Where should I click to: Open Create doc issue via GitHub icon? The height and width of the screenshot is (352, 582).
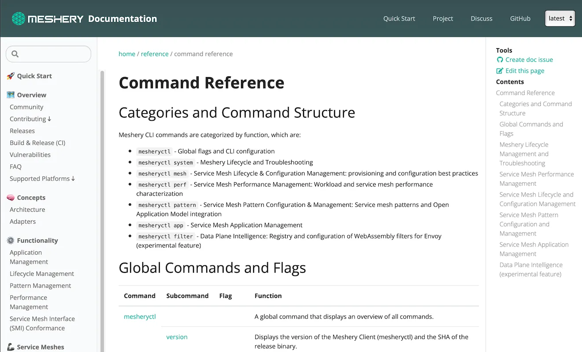pos(500,59)
